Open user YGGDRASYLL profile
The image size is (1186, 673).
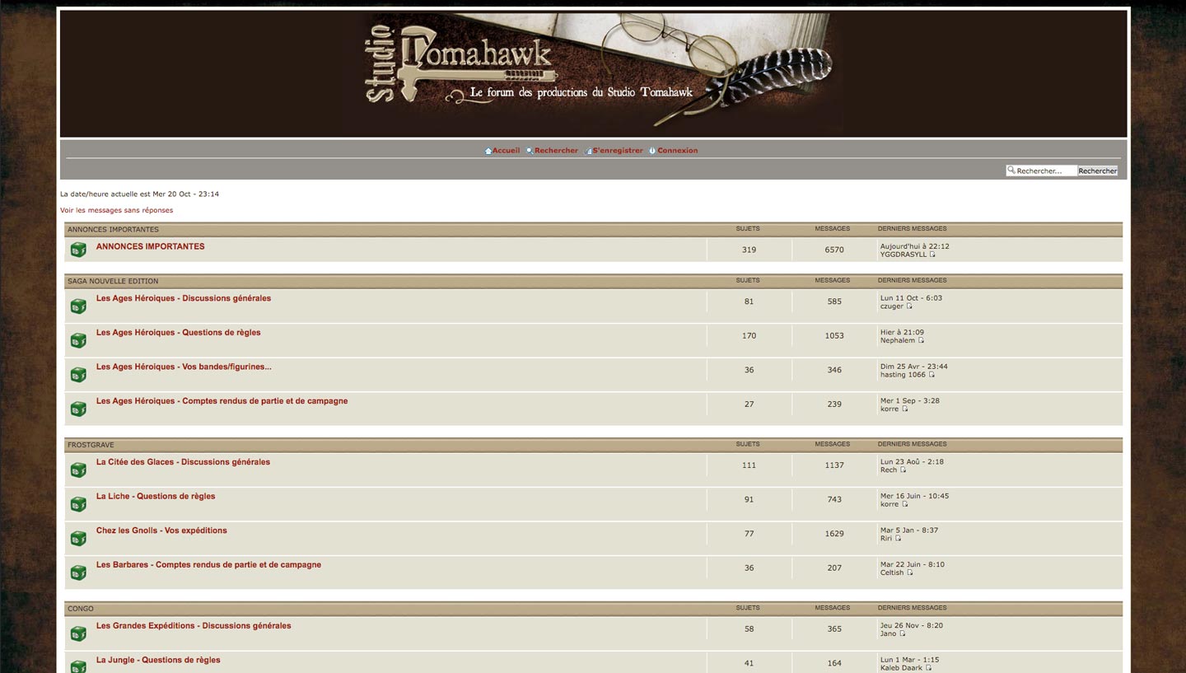click(x=904, y=255)
